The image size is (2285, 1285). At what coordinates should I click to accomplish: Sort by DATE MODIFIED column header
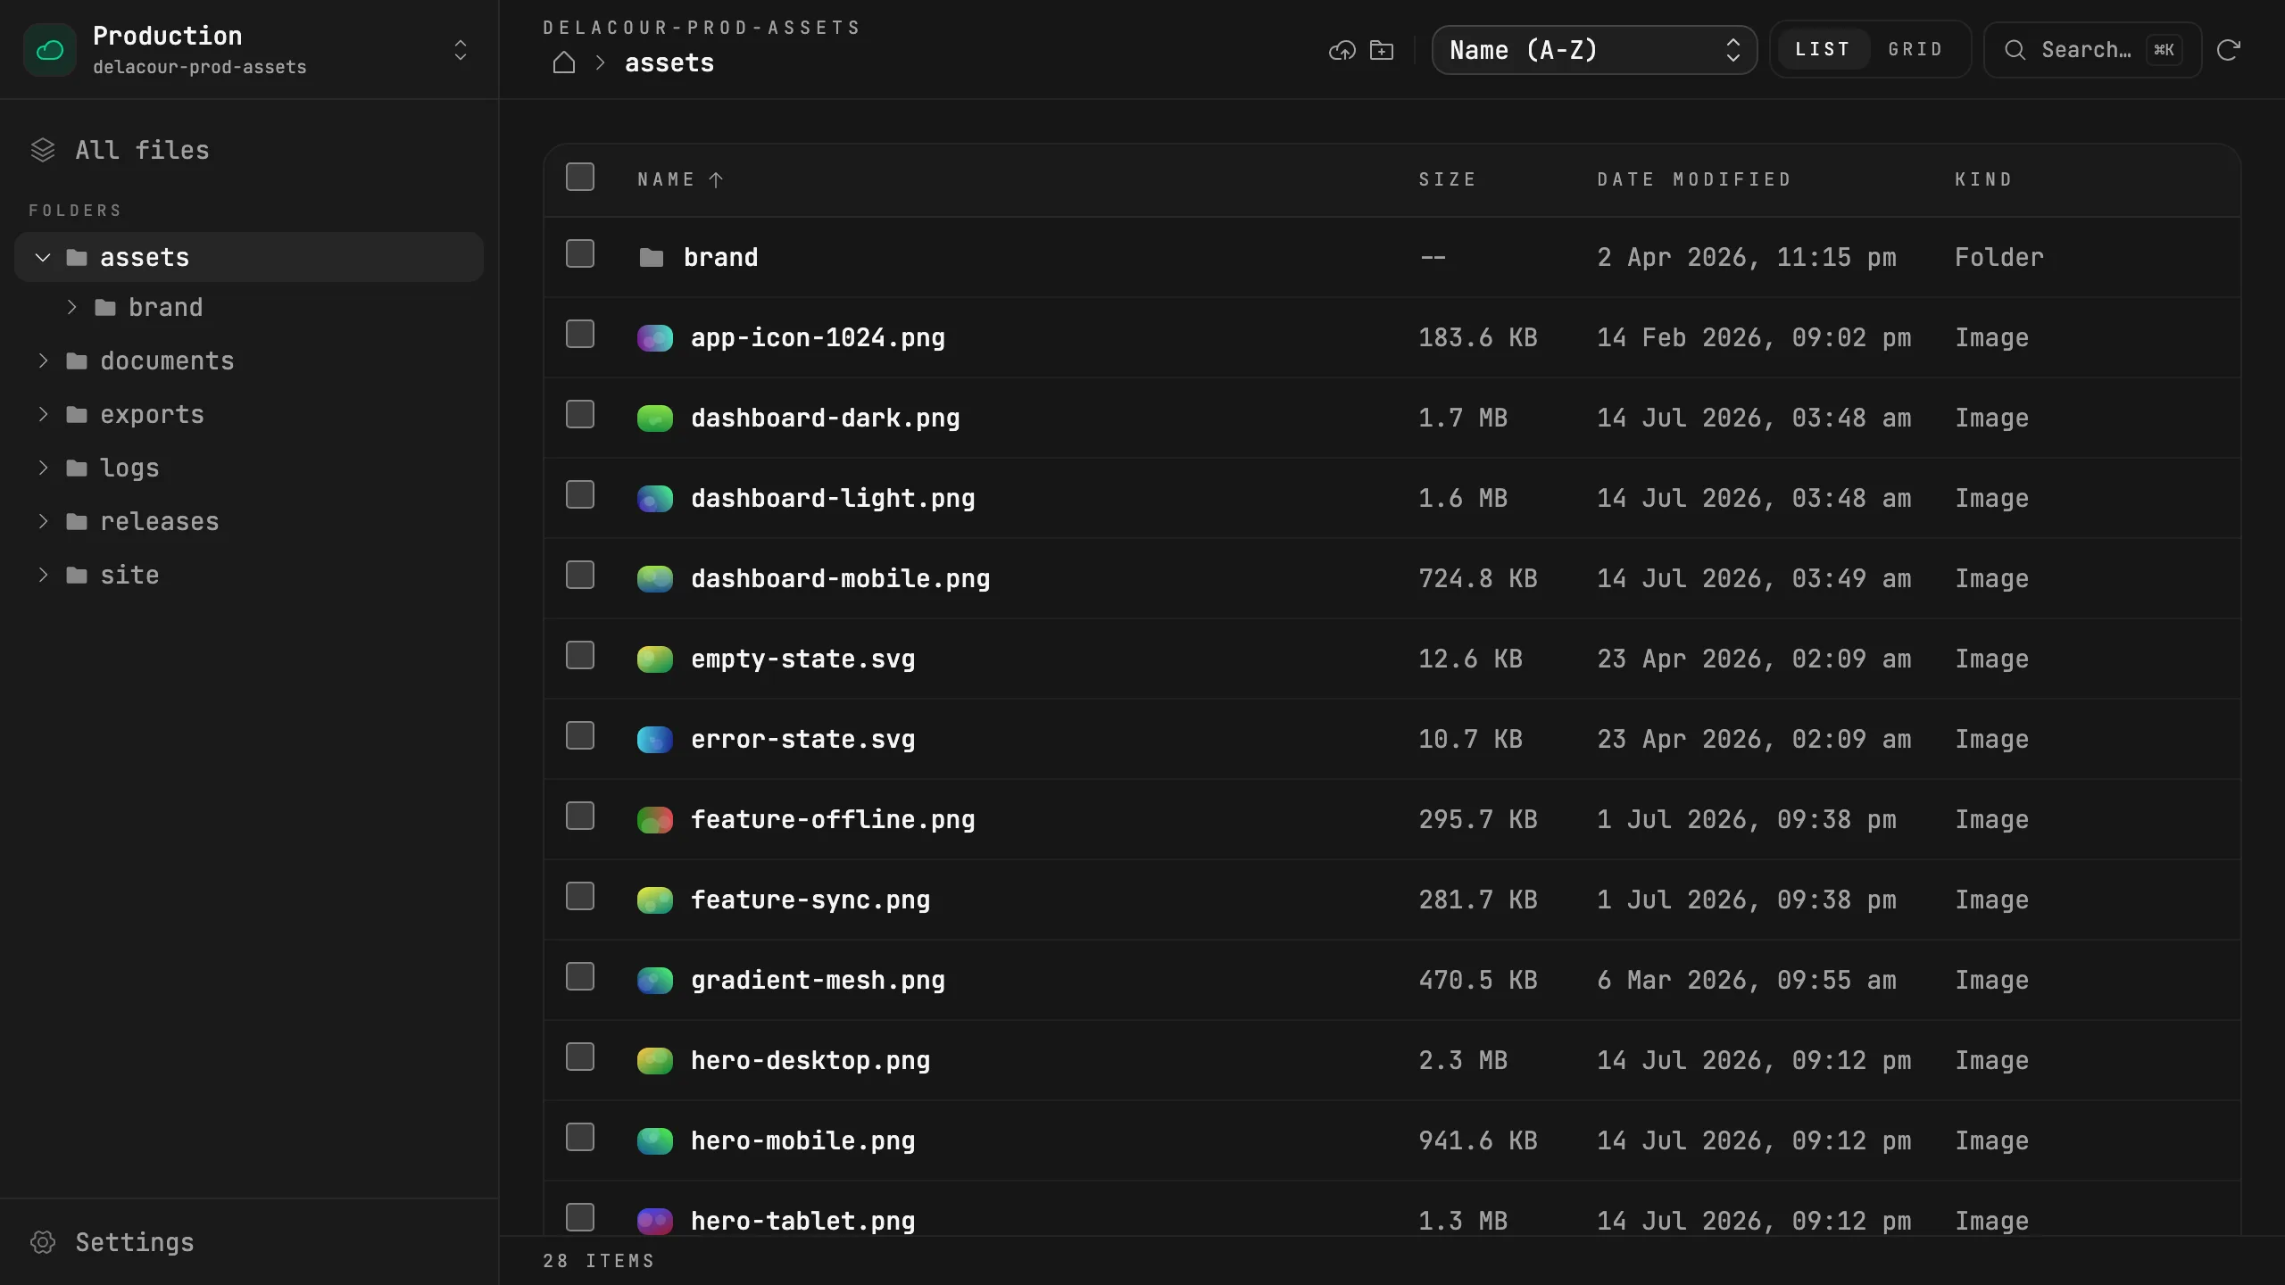point(1694,179)
